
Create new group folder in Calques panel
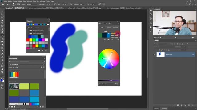pos(185,105)
